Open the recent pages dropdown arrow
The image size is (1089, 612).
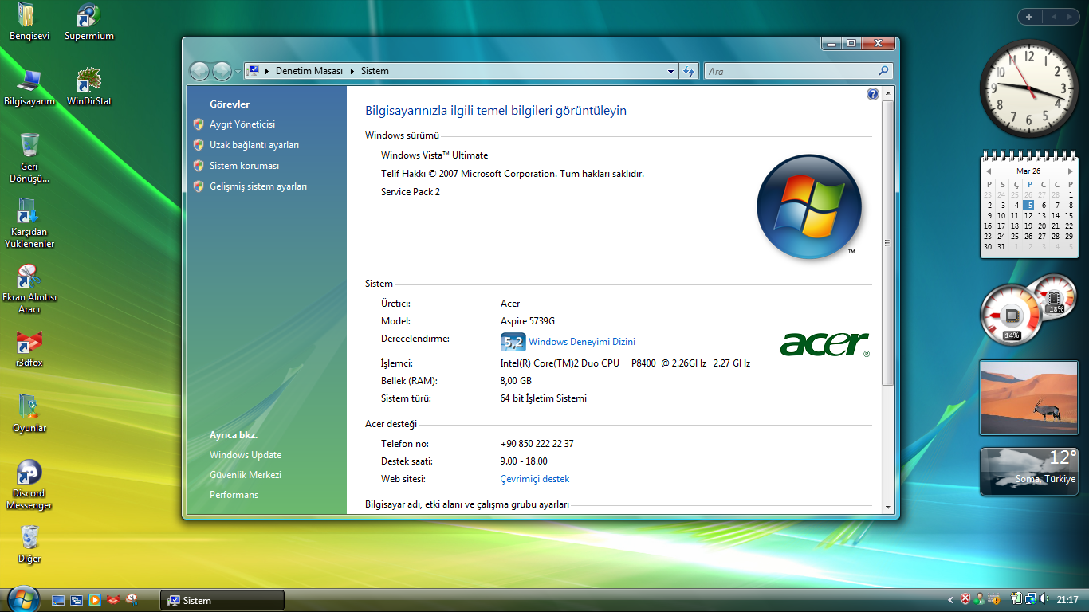click(238, 72)
